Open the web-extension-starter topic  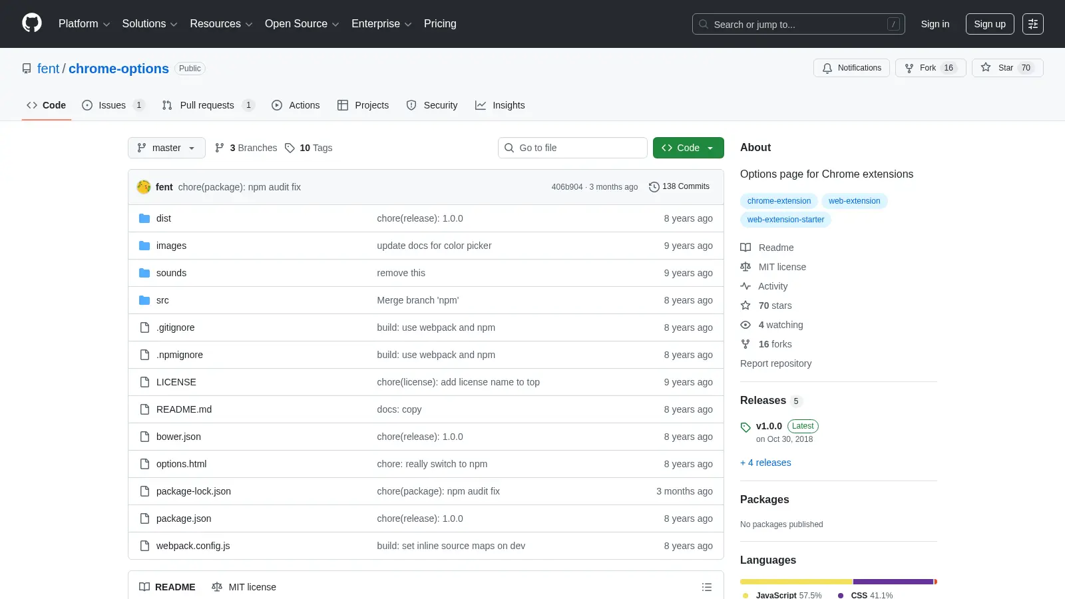[785, 220]
